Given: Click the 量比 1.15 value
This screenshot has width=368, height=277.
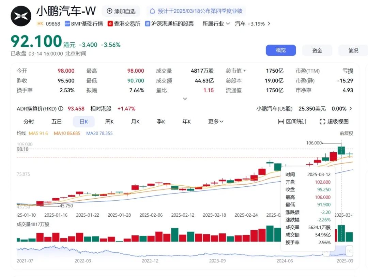Looking at the screenshot, I should coord(209,90).
